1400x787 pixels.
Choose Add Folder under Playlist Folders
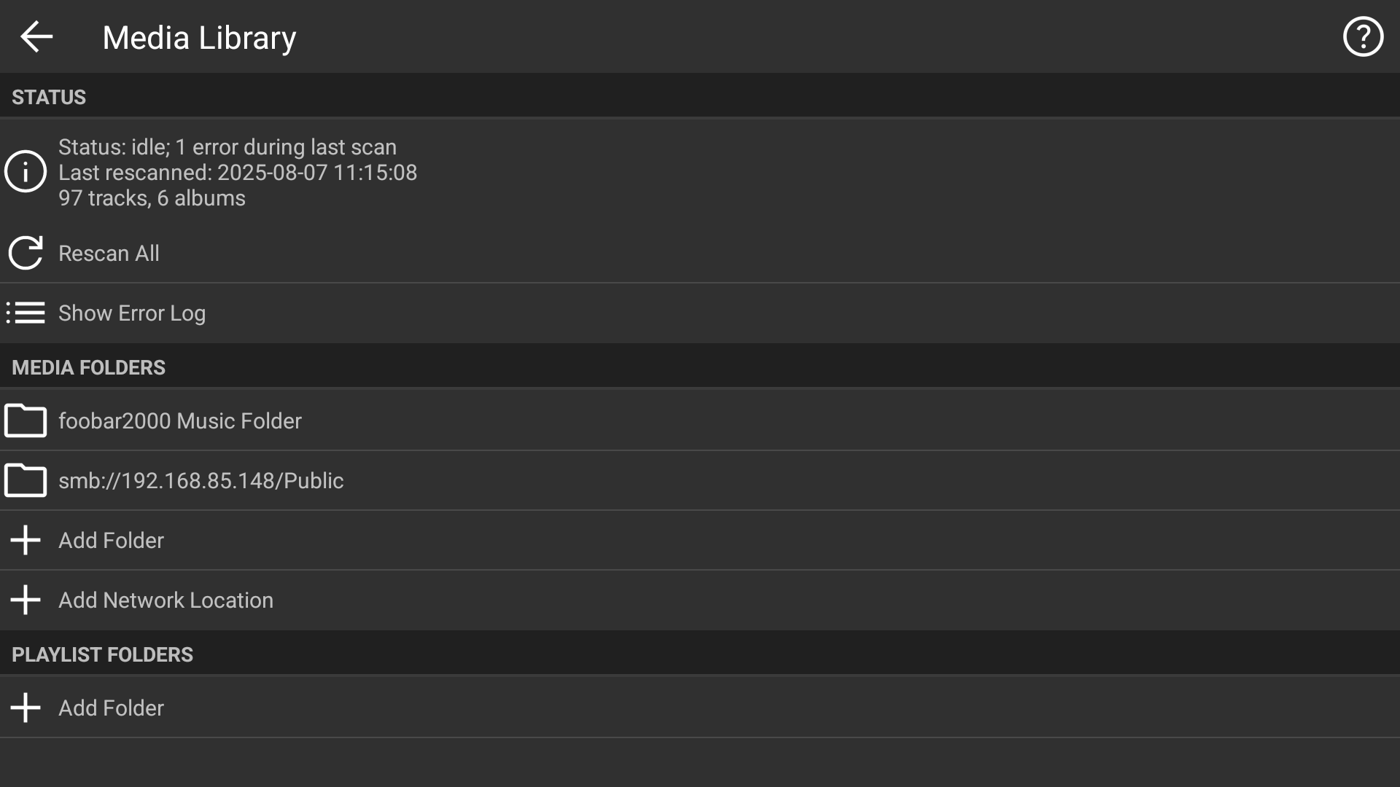[111, 708]
